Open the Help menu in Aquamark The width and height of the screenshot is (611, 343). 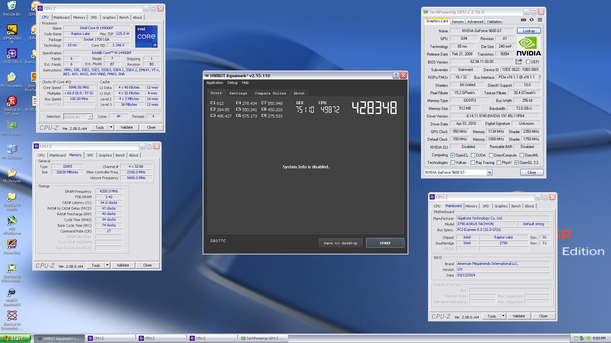tap(245, 83)
